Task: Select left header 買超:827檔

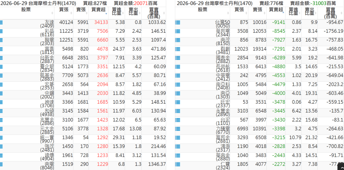Action: pos(95,3)
